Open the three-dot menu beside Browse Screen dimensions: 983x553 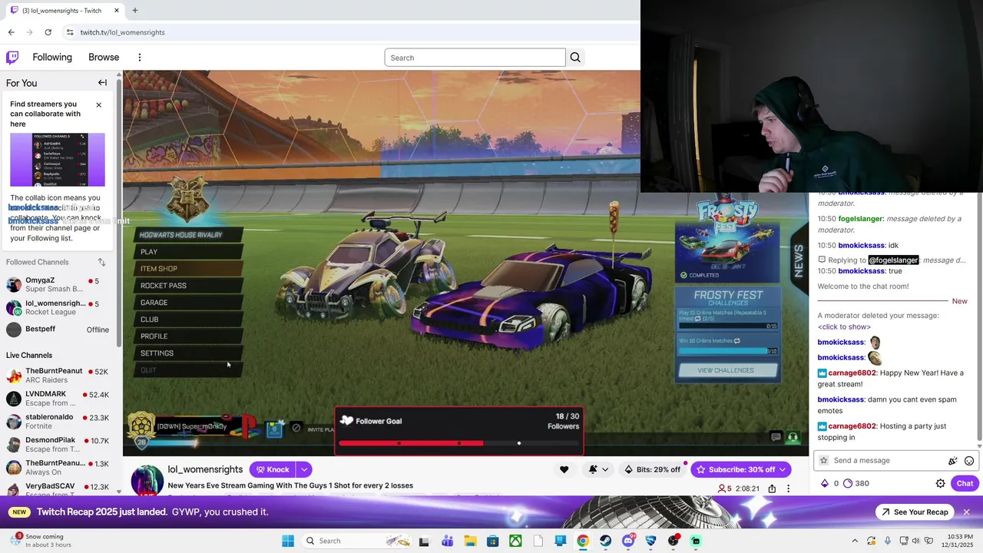pyautogui.click(x=140, y=58)
